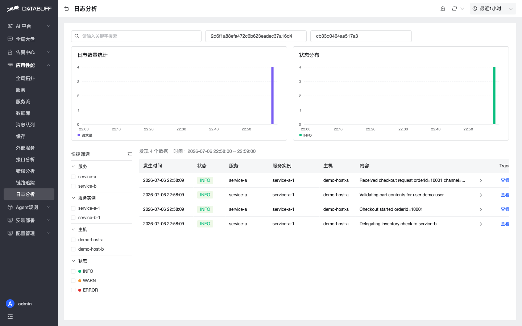Screen dimensions: 522x326
Task: Check the service-b filter checkbox
Action: tap(73, 186)
